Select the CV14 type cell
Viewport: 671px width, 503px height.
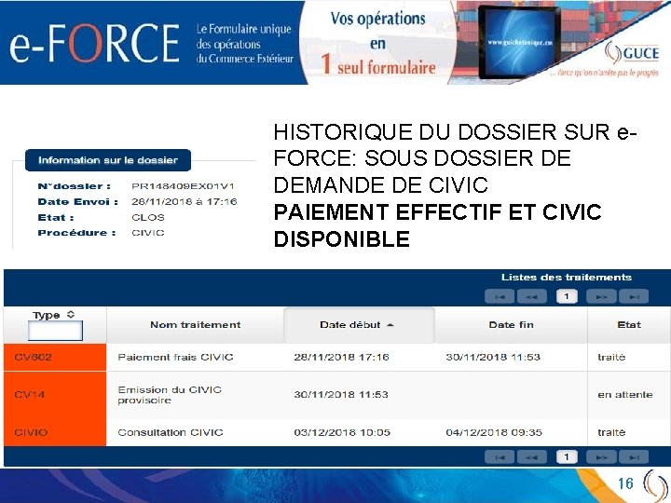(55, 395)
